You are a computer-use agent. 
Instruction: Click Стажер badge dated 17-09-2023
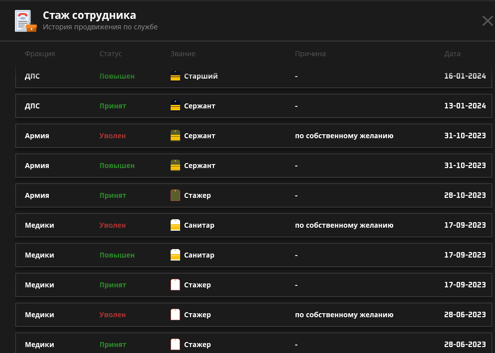(175, 285)
